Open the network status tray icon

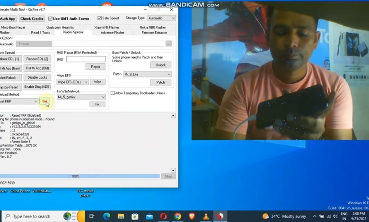coord(329,216)
